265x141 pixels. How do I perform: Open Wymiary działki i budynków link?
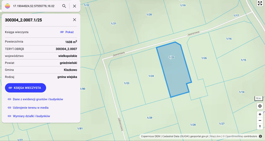31,116
